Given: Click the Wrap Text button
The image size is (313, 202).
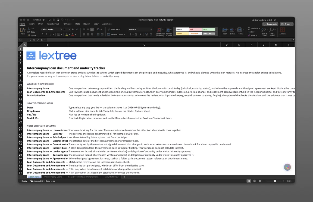Looking at the screenshot, I should pyautogui.click(x=114, y=30).
